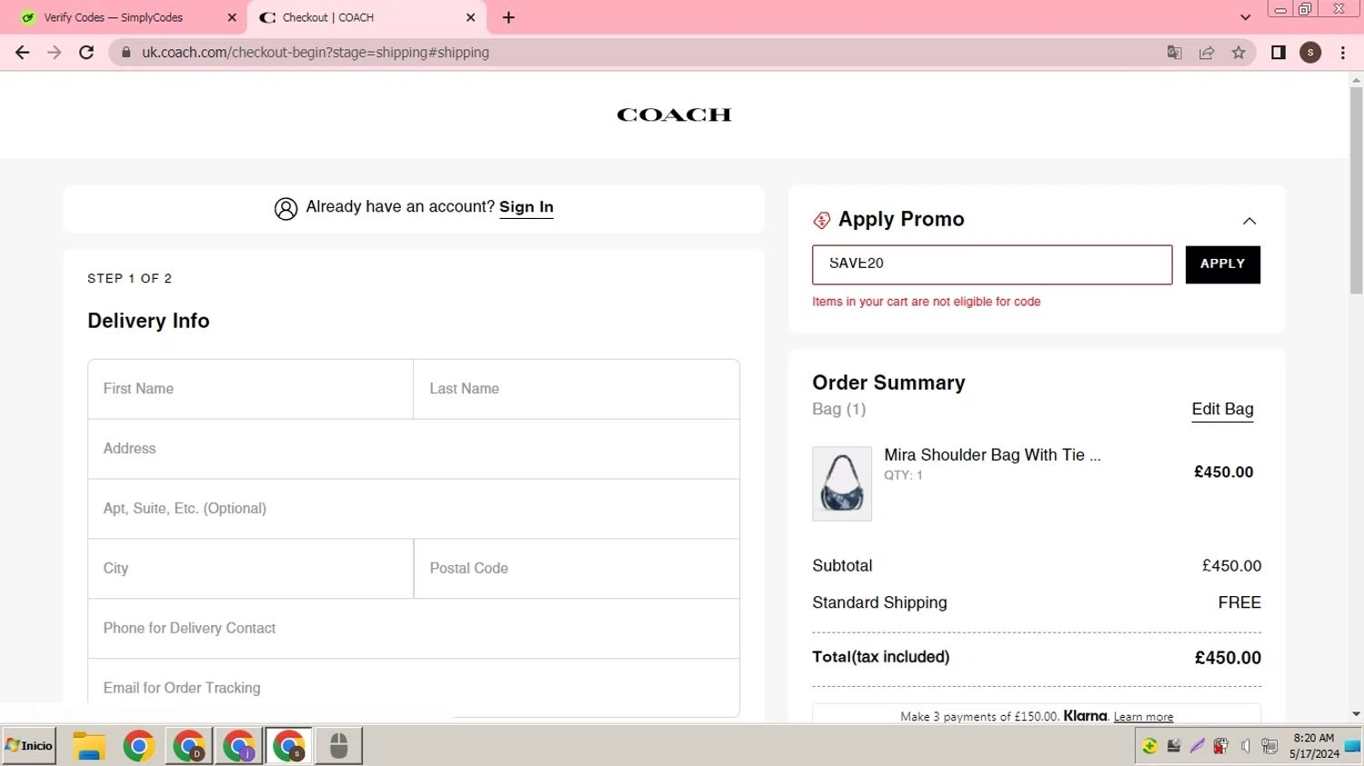Click the promo code field with SAVE20

coord(992,264)
